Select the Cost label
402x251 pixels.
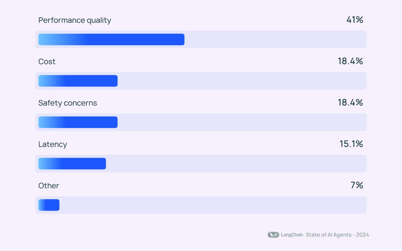pyautogui.click(x=47, y=61)
